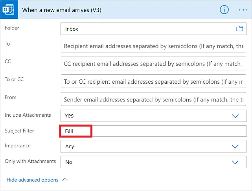252x191 pixels.
Task: Click the Subject Filter field containing Bill
Action: coord(153,131)
